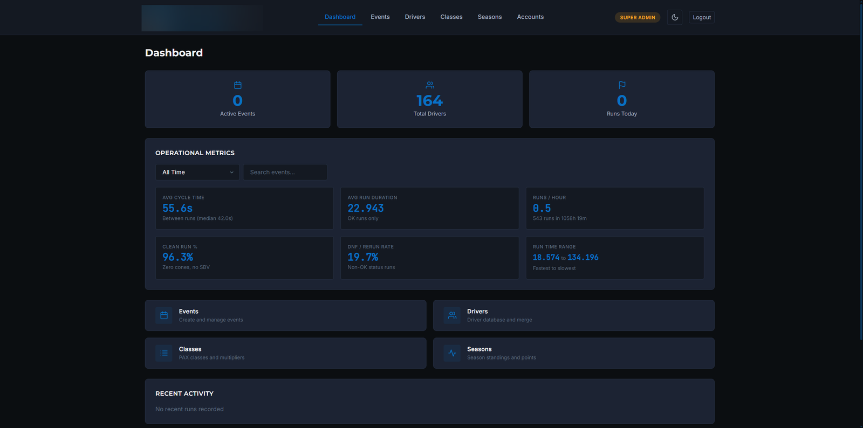Click the Operational Metrics heading

tap(195, 153)
